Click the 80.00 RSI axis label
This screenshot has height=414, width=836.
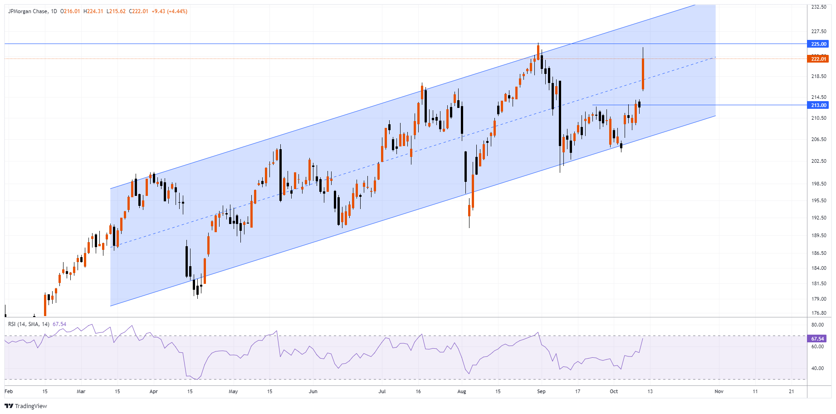[817, 325]
